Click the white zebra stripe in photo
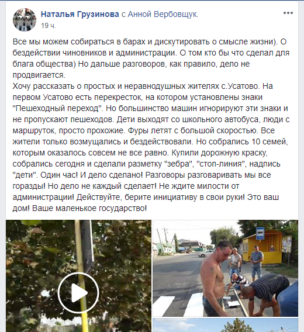The image size is (304, 332). point(164,306)
